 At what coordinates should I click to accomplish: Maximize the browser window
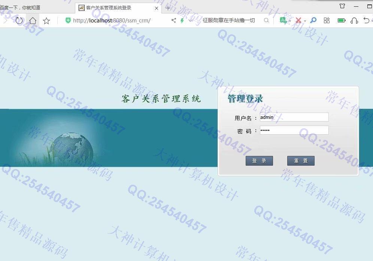coord(370,6)
